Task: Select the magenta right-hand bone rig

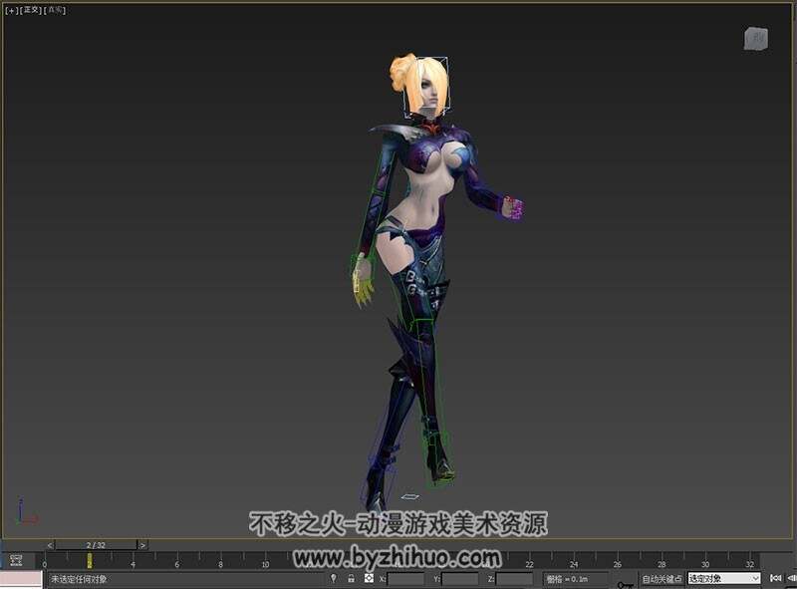Action: (x=513, y=208)
